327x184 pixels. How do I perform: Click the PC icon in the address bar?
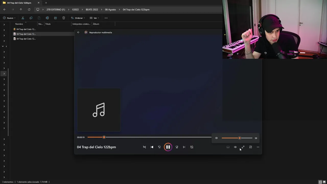pyautogui.click(x=38, y=9)
